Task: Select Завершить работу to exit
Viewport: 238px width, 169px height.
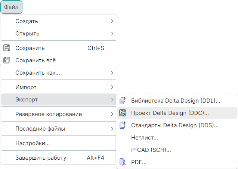Action: point(41,158)
